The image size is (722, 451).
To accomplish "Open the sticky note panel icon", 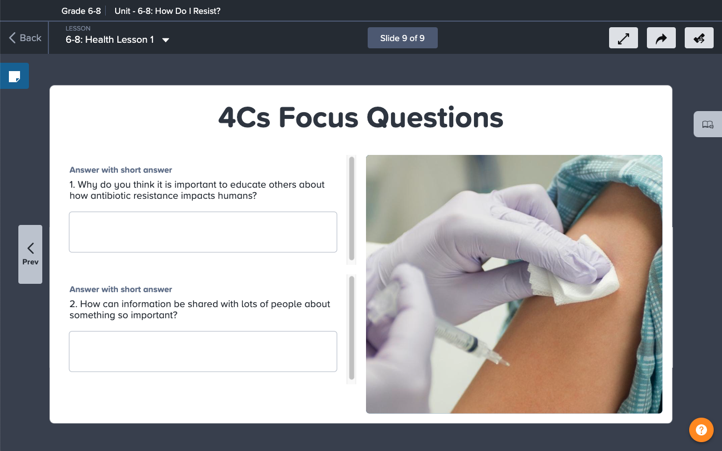I will pyautogui.click(x=14, y=76).
